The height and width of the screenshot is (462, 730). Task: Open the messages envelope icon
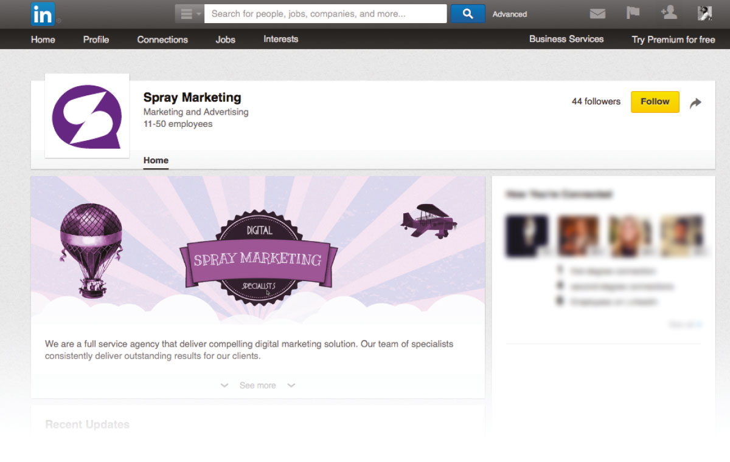[x=597, y=14]
